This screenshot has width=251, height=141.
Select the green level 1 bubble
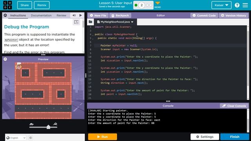click(x=136, y=5)
